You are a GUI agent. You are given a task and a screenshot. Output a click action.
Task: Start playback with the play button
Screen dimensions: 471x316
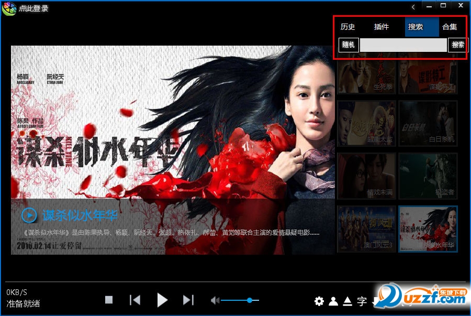point(162,300)
